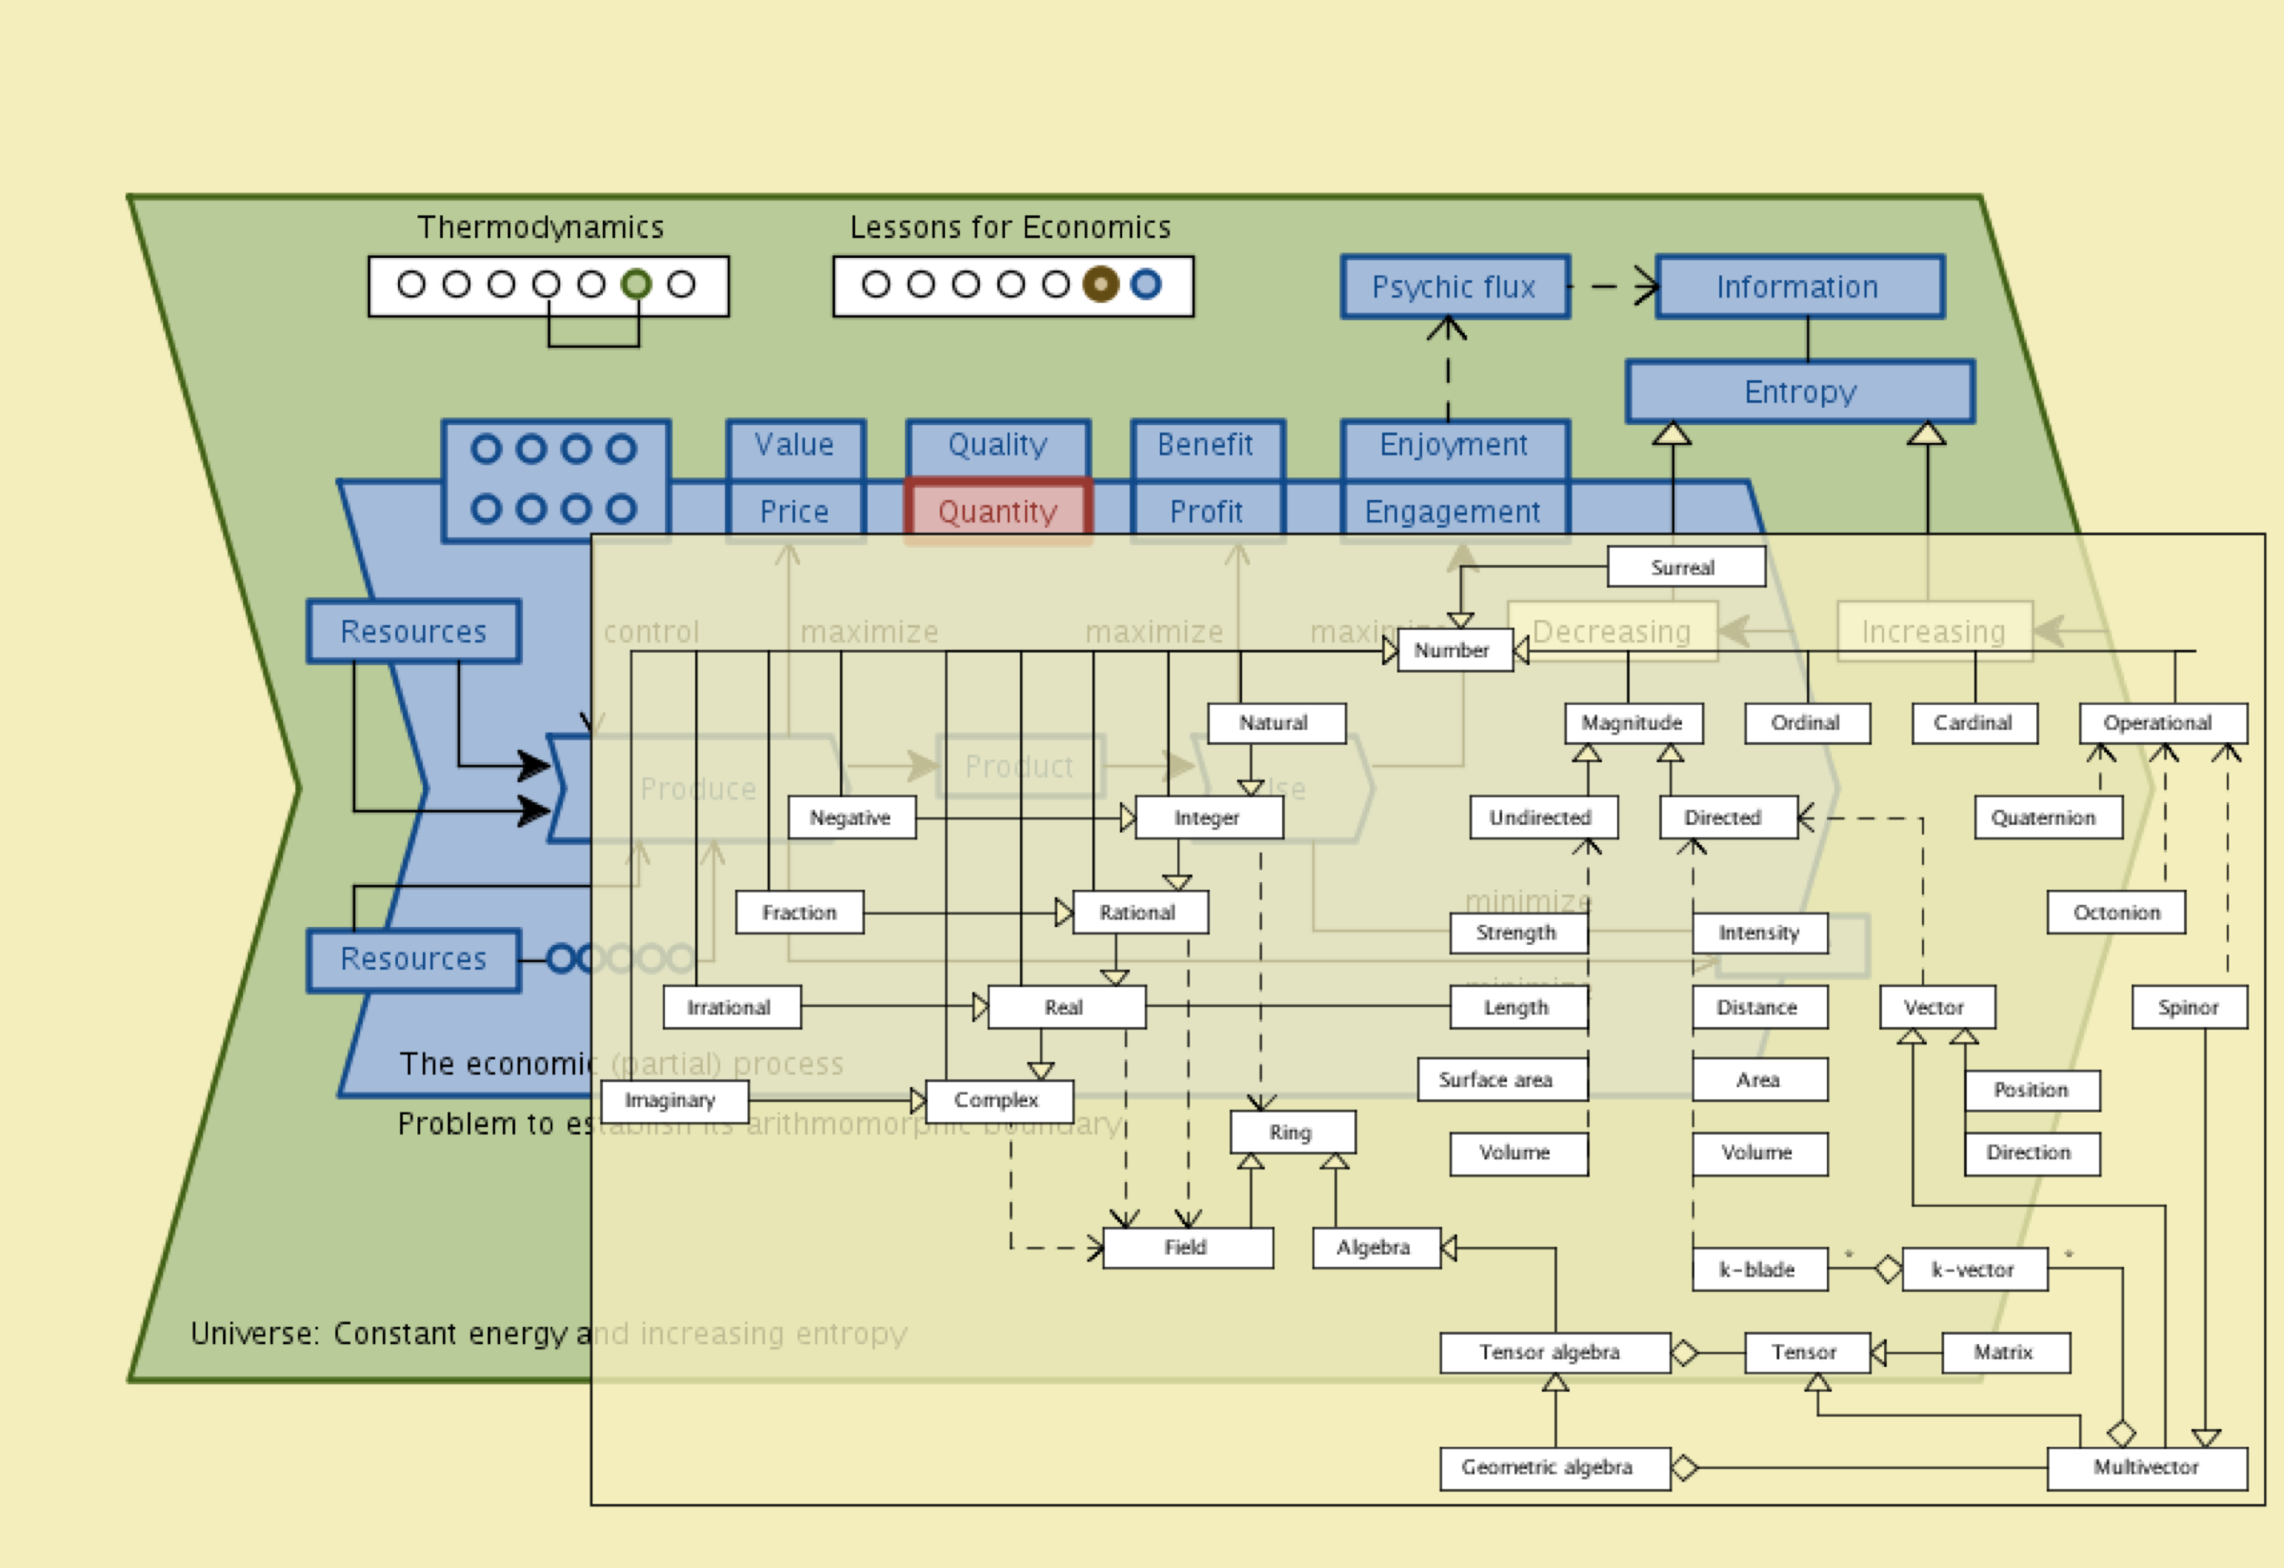This screenshot has height=1568, width=2284.
Task: Select the Enjoyment tab above Engagement
Action: 1453,445
